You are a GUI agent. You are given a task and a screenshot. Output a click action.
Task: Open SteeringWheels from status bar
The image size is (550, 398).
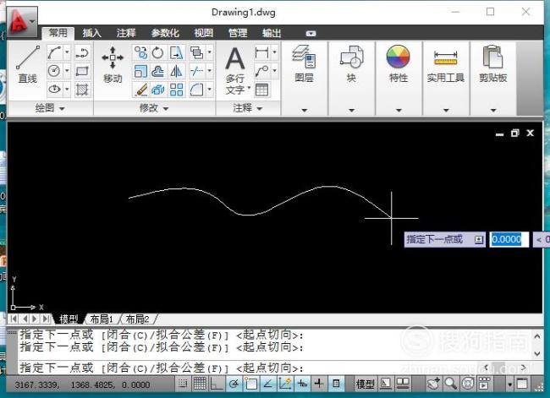pos(467,384)
